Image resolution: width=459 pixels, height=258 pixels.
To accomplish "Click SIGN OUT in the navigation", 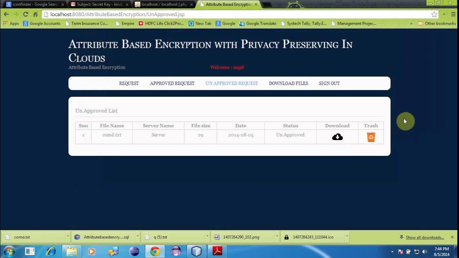I will tap(329, 83).
